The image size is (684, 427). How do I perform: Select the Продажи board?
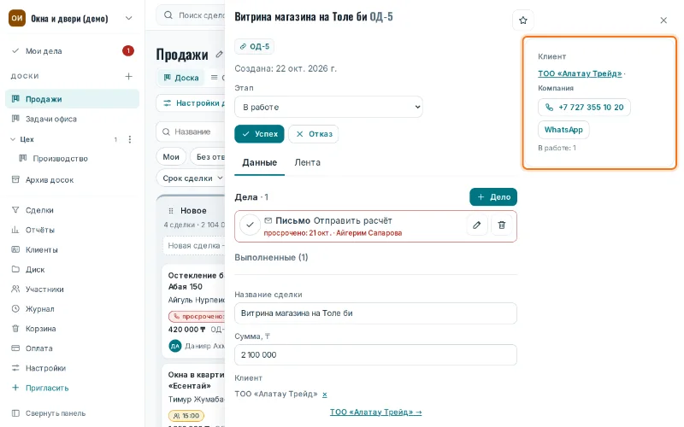pyautogui.click(x=73, y=99)
